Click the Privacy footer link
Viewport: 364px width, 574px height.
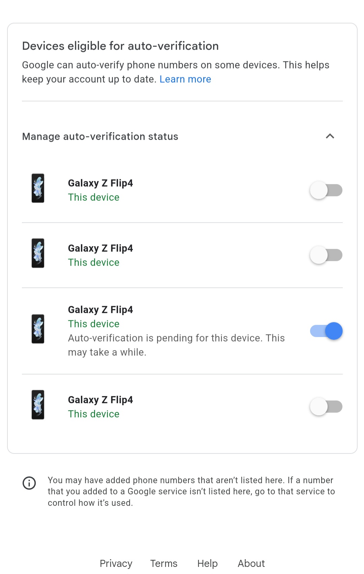116,563
